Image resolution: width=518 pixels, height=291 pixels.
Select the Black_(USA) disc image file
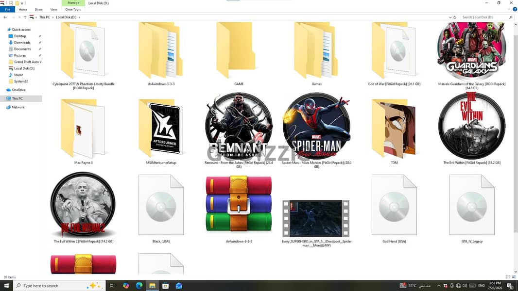point(161,205)
